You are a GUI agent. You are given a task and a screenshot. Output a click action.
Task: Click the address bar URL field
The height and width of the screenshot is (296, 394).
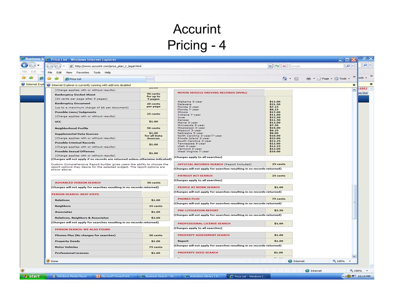(168, 66)
